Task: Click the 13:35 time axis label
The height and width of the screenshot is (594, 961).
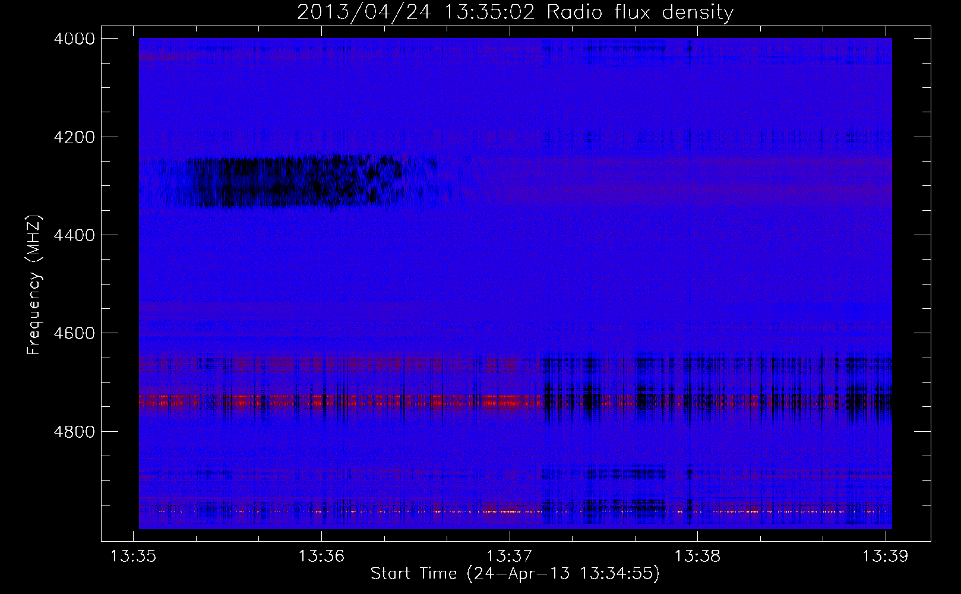Action: [133, 556]
